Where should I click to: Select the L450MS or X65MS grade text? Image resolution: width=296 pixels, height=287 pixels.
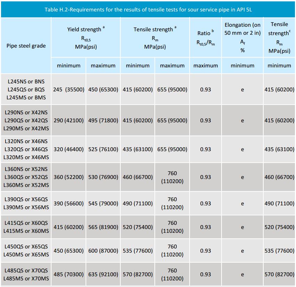coord(26,255)
